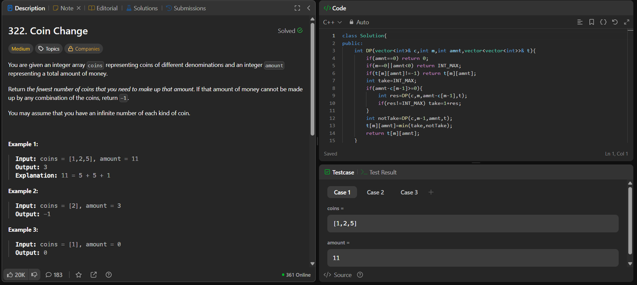The width and height of the screenshot is (637, 285).
Task: Select Case 1
Action: pyautogui.click(x=342, y=192)
